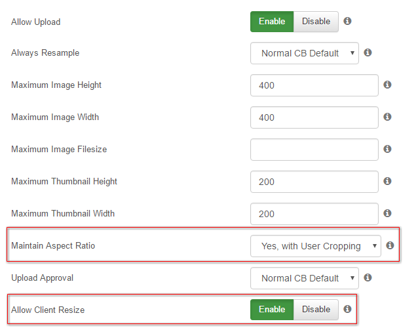Enable Allow Client Resize
Image resolution: width=418 pixels, height=330 pixels.
pos(272,310)
